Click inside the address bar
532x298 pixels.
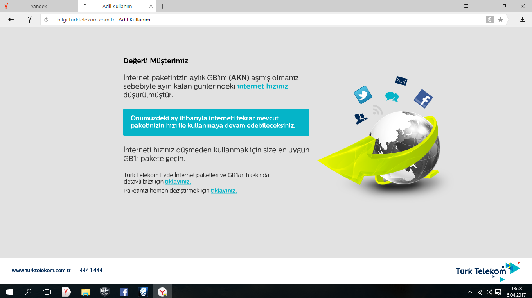point(235,20)
